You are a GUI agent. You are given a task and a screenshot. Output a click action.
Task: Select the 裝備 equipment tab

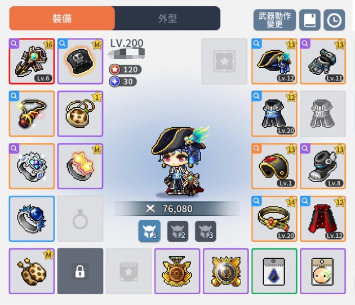coord(62,19)
